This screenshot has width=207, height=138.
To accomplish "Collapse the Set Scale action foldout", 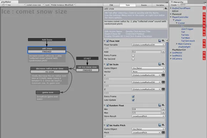I will [x=105, y=65].
